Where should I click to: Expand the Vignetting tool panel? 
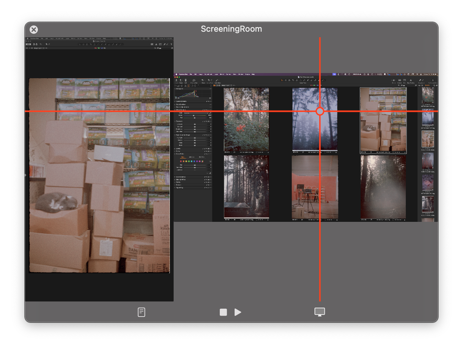pos(179,188)
